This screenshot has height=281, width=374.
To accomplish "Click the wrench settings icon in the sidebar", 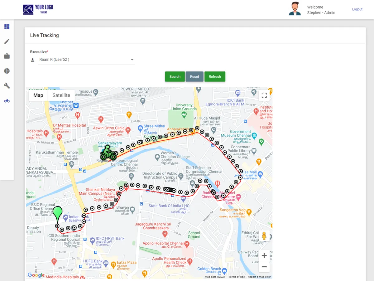I will [x=7, y=86].
